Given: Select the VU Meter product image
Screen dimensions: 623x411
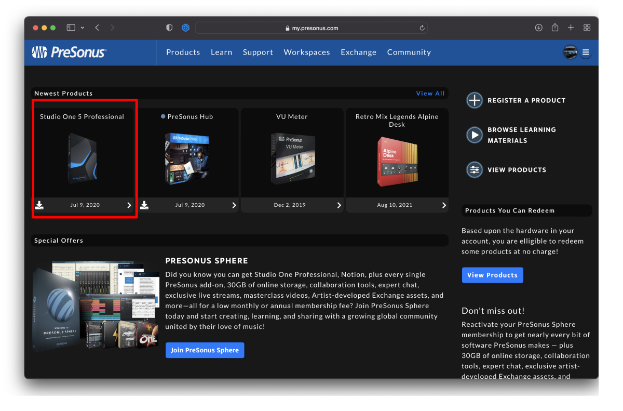Looking at the screenshot, I should pos(293,158).
